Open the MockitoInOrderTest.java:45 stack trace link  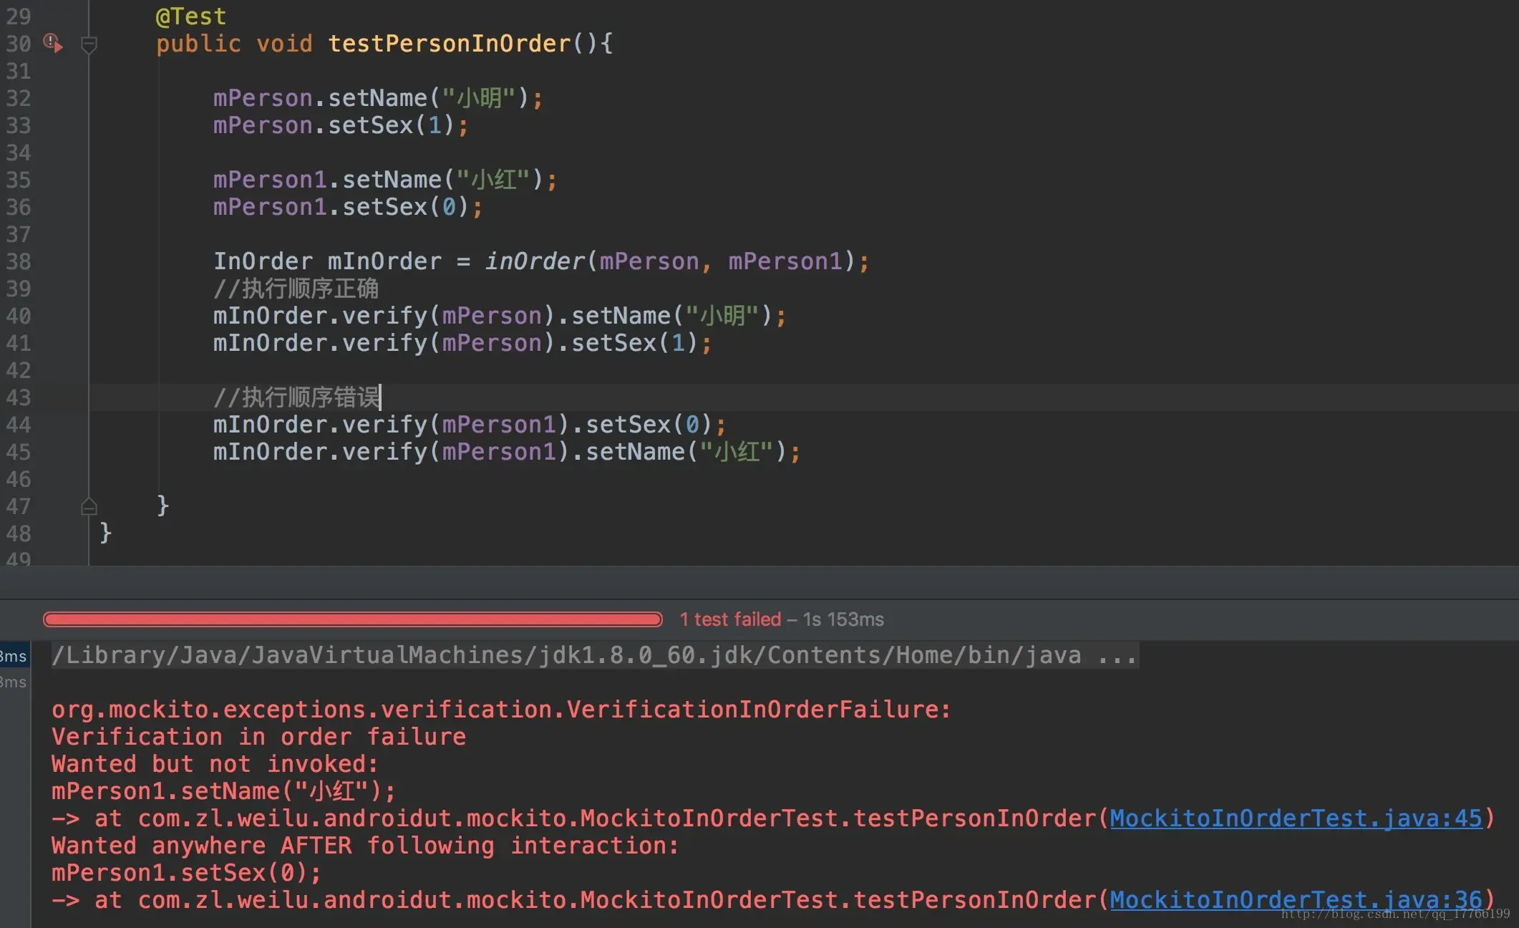click(1296, 818)
